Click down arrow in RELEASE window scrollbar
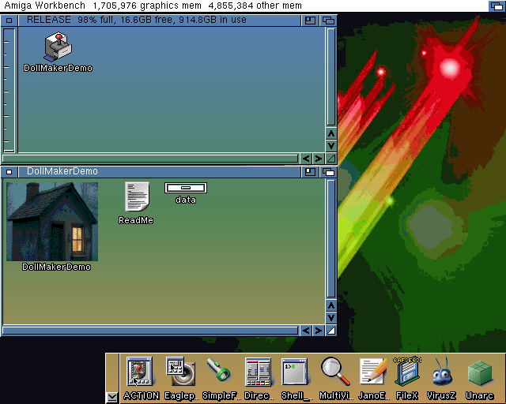This screenshot has width=506, height=404. point(331,146)
